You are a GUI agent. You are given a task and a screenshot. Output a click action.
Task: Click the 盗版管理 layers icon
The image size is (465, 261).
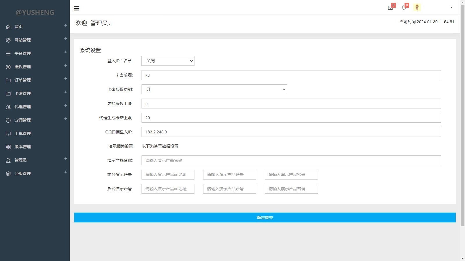pyautogui.click(x=8, y=173)
